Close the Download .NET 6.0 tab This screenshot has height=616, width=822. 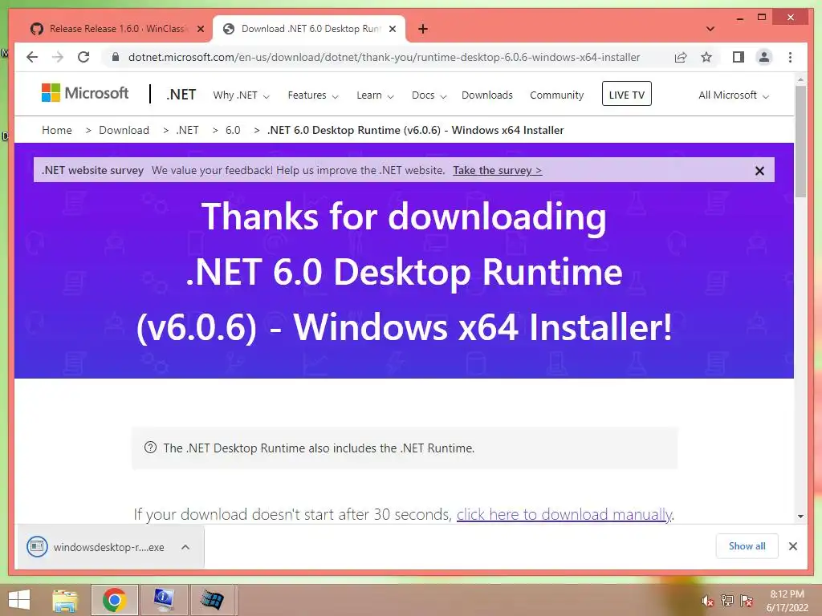click(x=392, y=29)
